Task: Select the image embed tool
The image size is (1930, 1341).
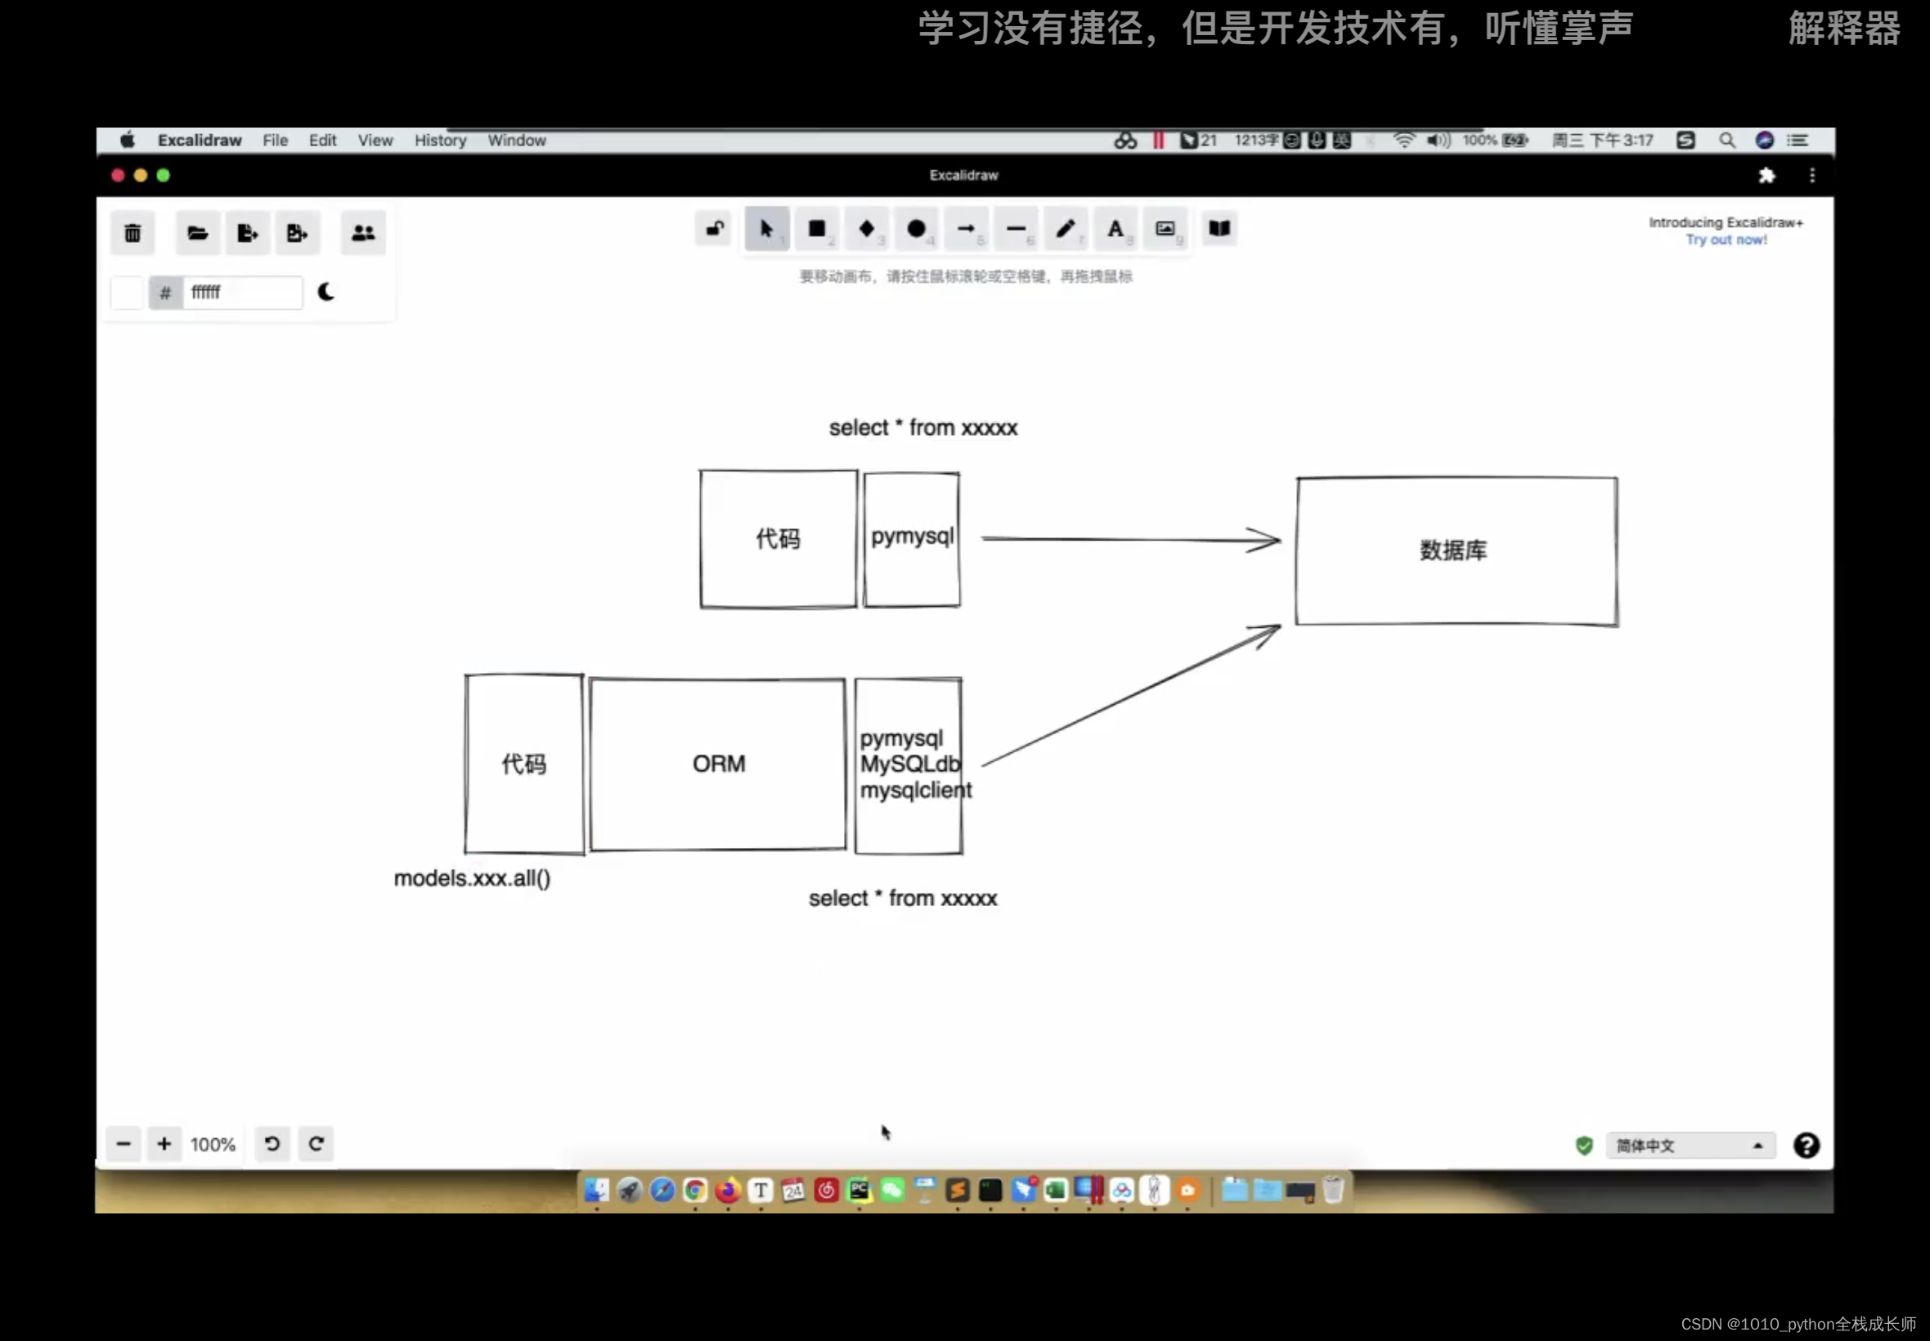Action: 1166,229
